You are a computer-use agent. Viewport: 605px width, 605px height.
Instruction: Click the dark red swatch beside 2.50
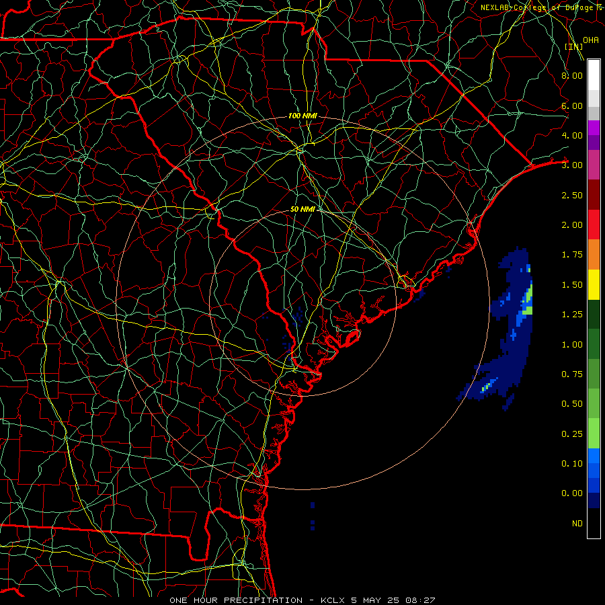pyautogui.click(x=594, y=195)
